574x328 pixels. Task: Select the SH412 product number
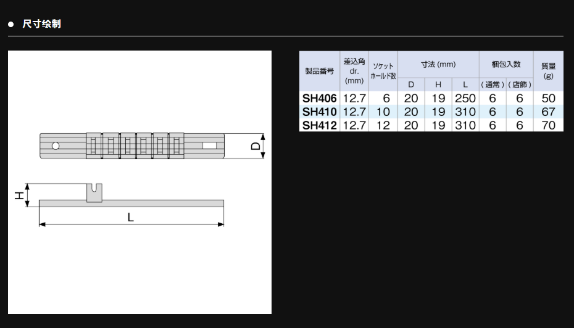pos(319,125)
